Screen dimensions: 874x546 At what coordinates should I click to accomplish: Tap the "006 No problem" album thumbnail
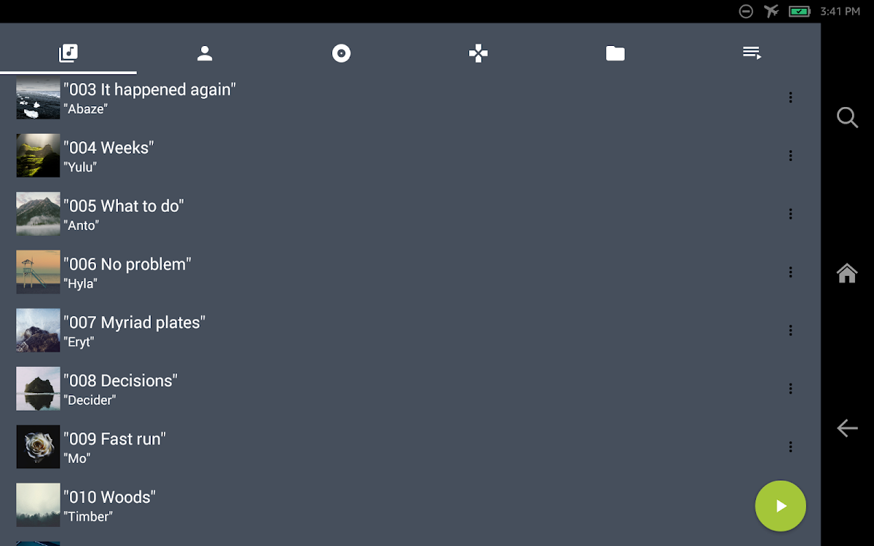pyautogui.click(x=38, y=272)
